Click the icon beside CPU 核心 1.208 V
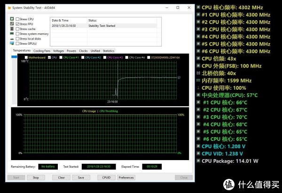Viewport: 282px width, 193px height. (x=198, y=146)
